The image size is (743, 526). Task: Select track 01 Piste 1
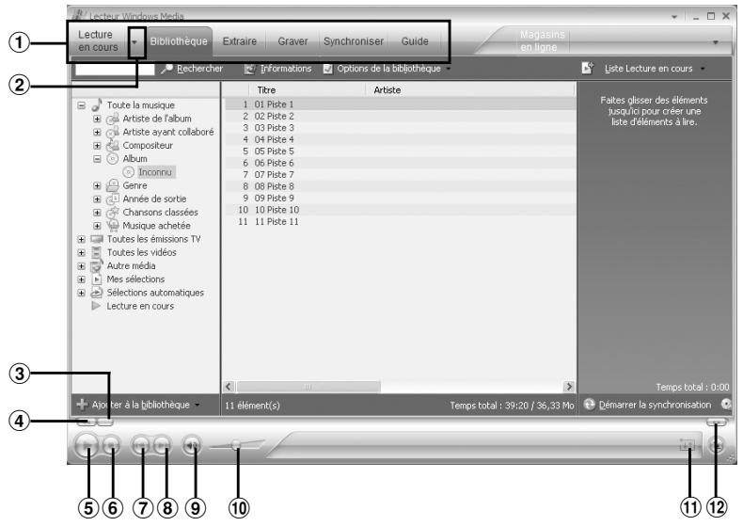tap(400, 104)
